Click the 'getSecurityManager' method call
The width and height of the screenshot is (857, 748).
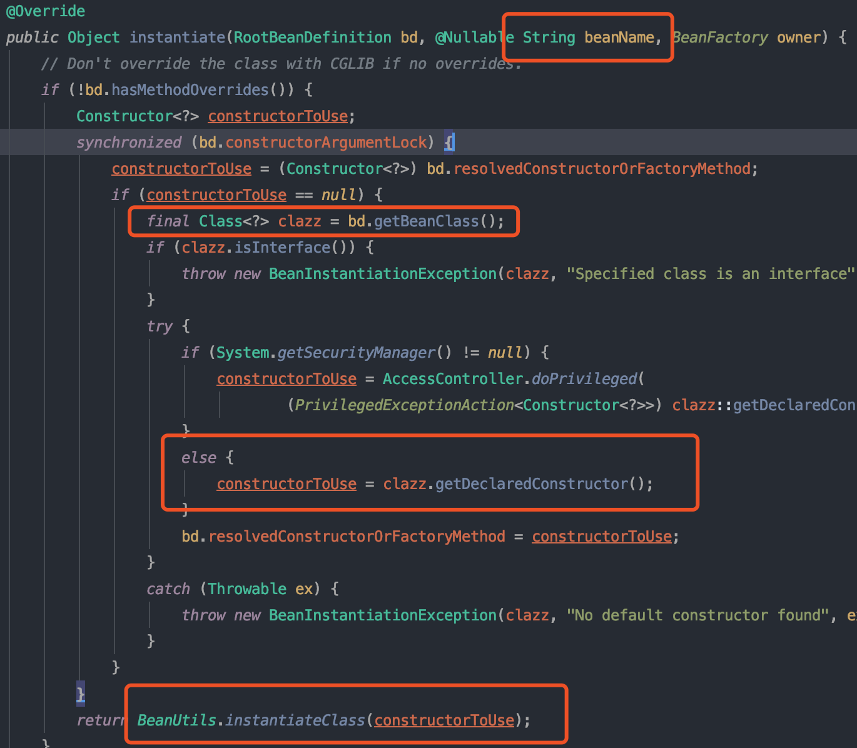pyautogui.click(x=356, y=353)
